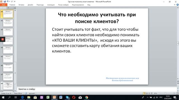Switch to the Вставка ribbon tab
The width and height of the screenshot is (179, 100).
(x=21, y=5)
